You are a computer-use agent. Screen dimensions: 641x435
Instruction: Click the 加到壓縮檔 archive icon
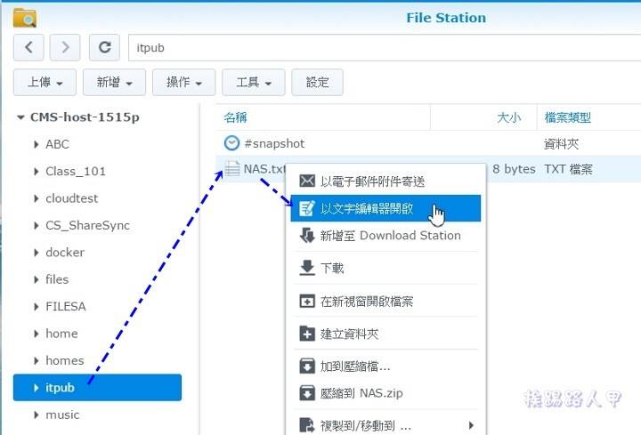click(x=307, y=366)
